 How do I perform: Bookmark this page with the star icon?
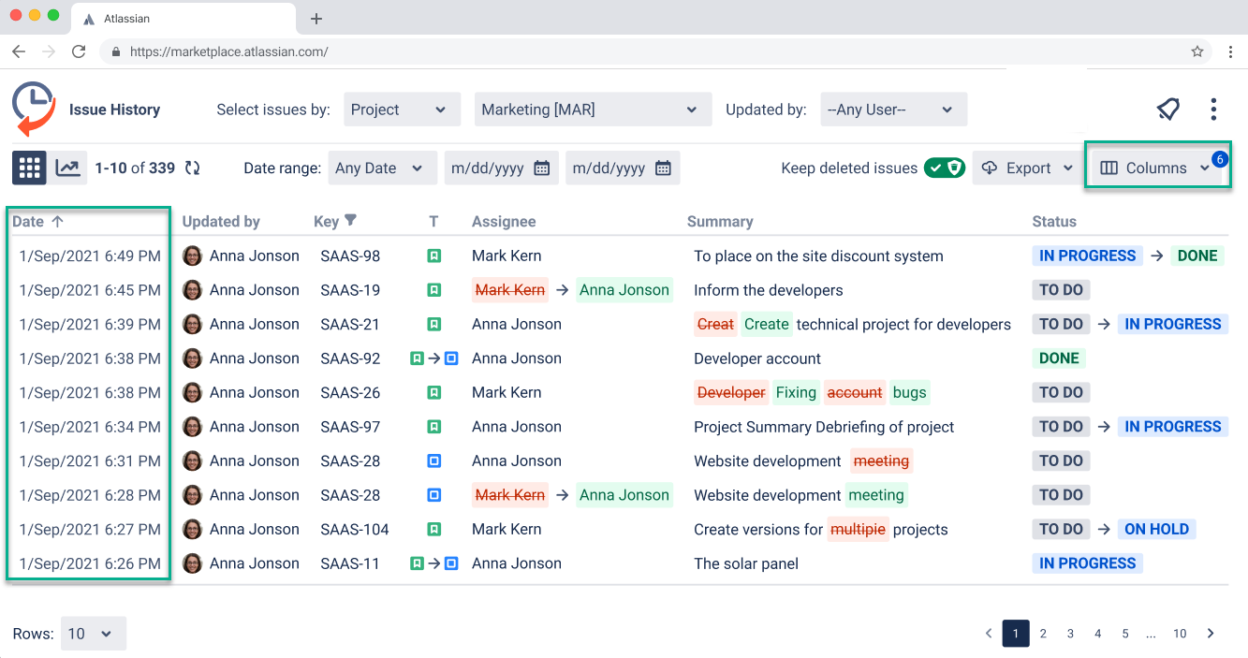tap(1197, 51)
